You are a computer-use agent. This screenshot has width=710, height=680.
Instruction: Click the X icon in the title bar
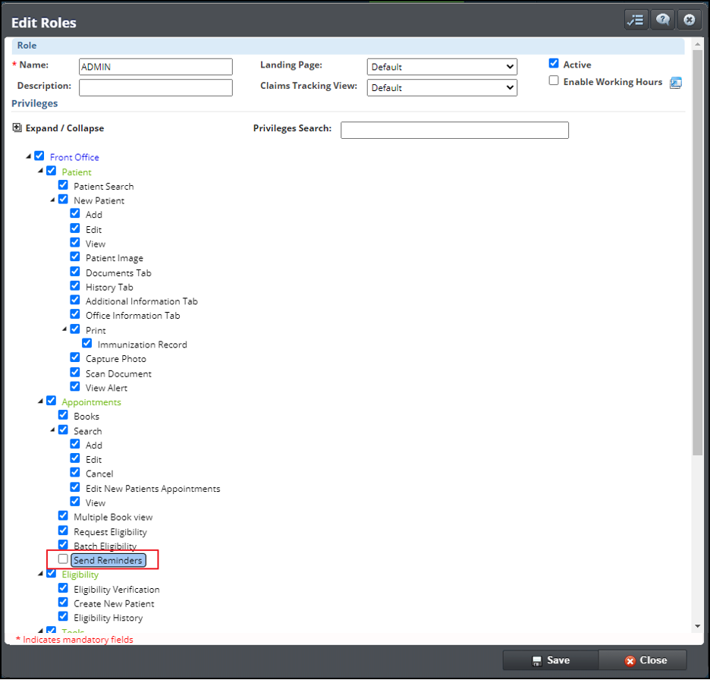689,20
